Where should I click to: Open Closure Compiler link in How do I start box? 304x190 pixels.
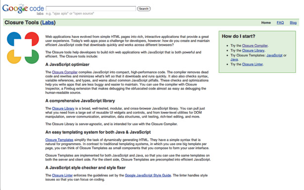[x=255, y=46]
